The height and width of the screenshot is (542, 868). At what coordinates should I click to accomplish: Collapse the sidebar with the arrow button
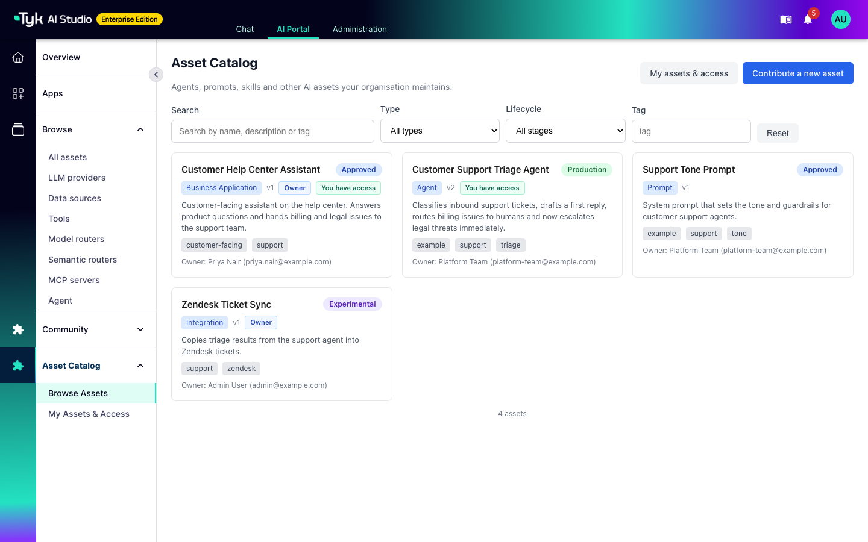click(156, 75)
